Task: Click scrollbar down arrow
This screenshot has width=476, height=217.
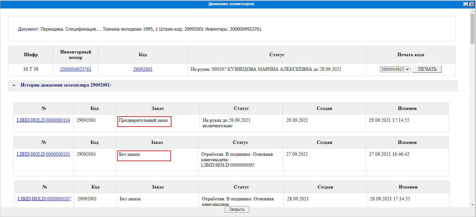Action: pos(472,205)
